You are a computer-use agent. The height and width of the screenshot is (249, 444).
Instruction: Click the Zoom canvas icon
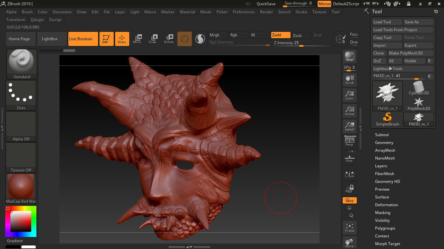[349, 95]
